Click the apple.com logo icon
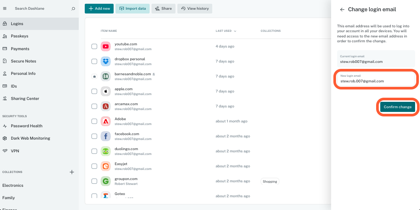The height and width of the screenshot is (210, 420). click(105, 91)
